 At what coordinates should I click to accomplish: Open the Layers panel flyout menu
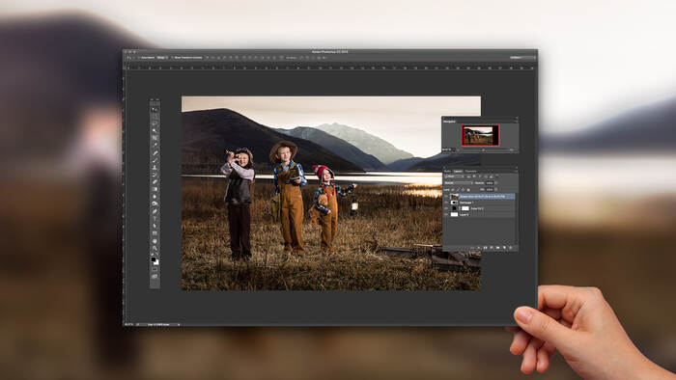coord(516,172)
